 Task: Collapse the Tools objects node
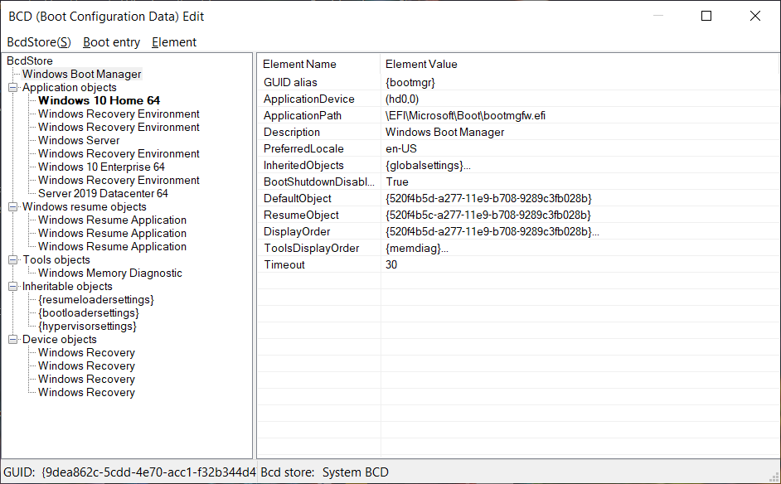pos(13,260)
